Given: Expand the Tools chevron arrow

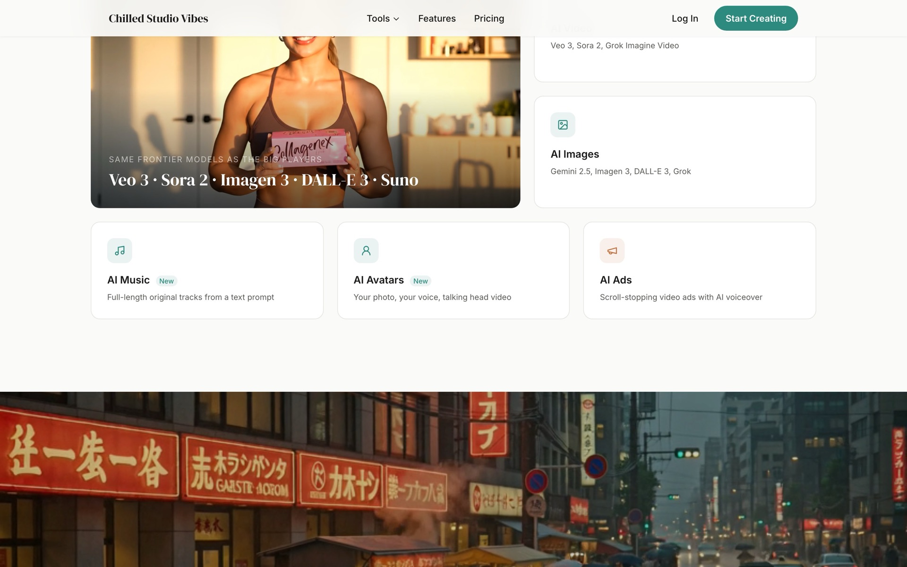Looking at the screenshot, I should point(396,19).
